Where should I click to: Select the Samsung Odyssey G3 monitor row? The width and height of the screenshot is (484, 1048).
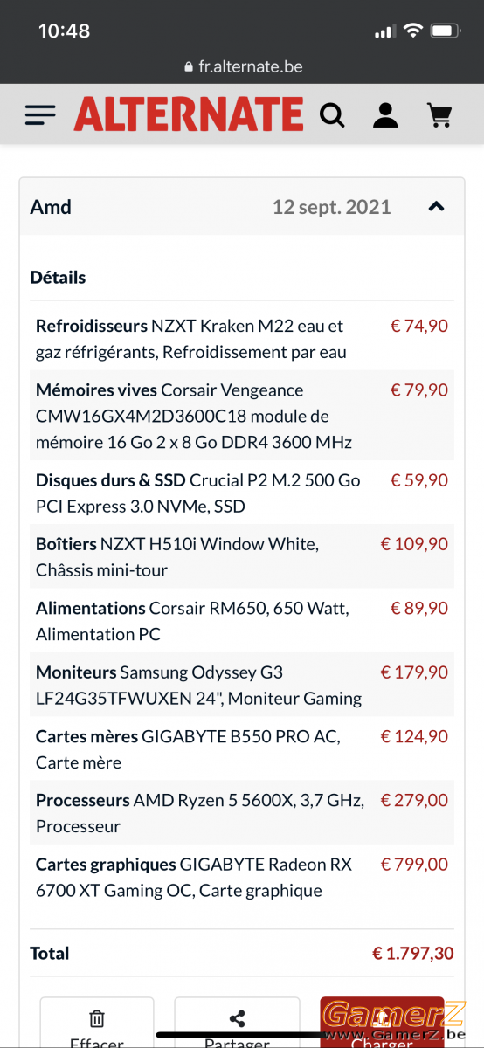[x=242, y=685]
